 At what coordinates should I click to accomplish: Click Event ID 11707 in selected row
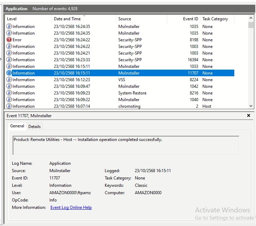[x=193, y=73]
